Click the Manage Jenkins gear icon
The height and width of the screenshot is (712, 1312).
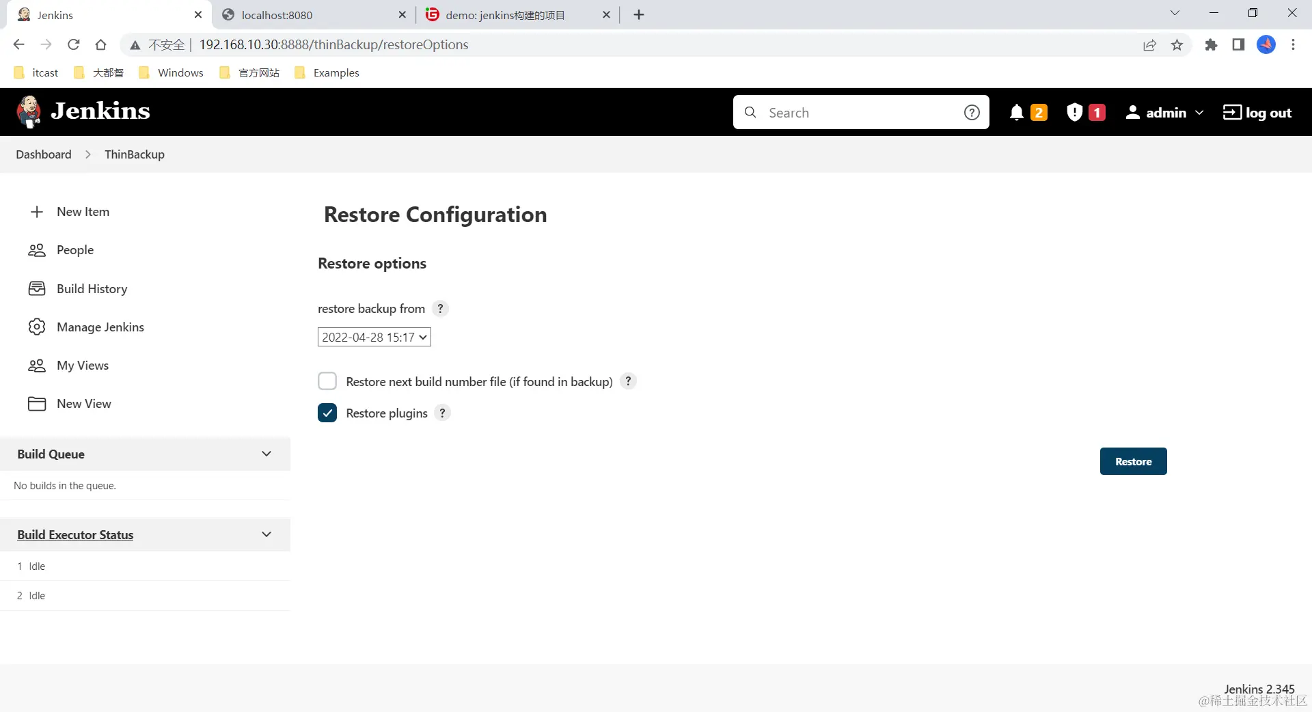click(x=37, y=327)
